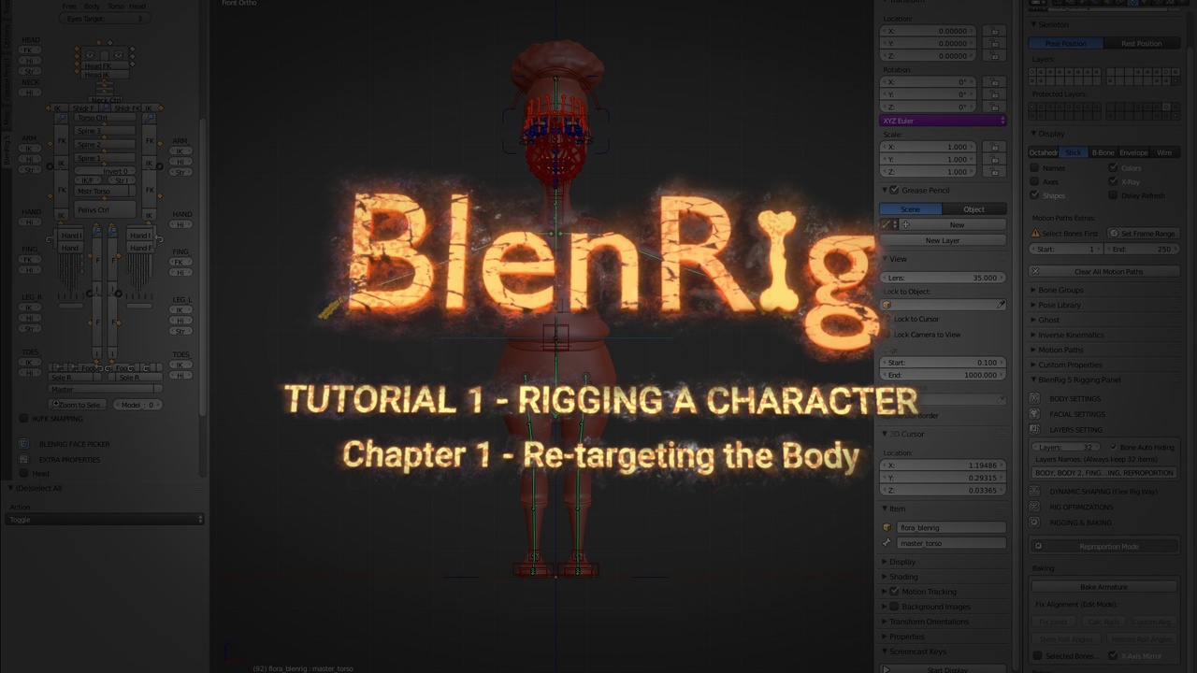Click the Layers count field showing 32

coord(1067,448)
